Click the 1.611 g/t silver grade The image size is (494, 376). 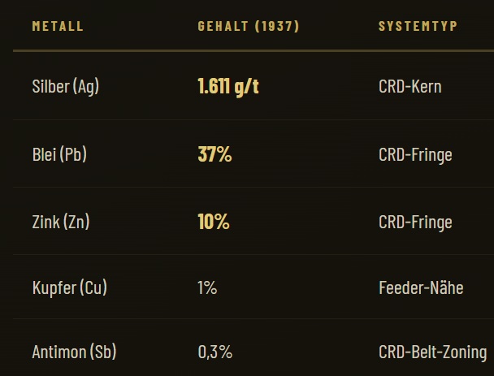[228, 86]
